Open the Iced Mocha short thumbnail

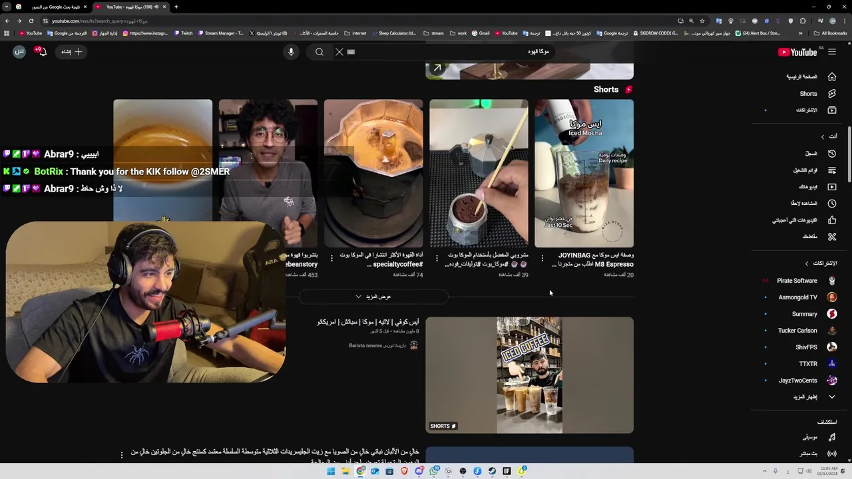pos(584,173)
